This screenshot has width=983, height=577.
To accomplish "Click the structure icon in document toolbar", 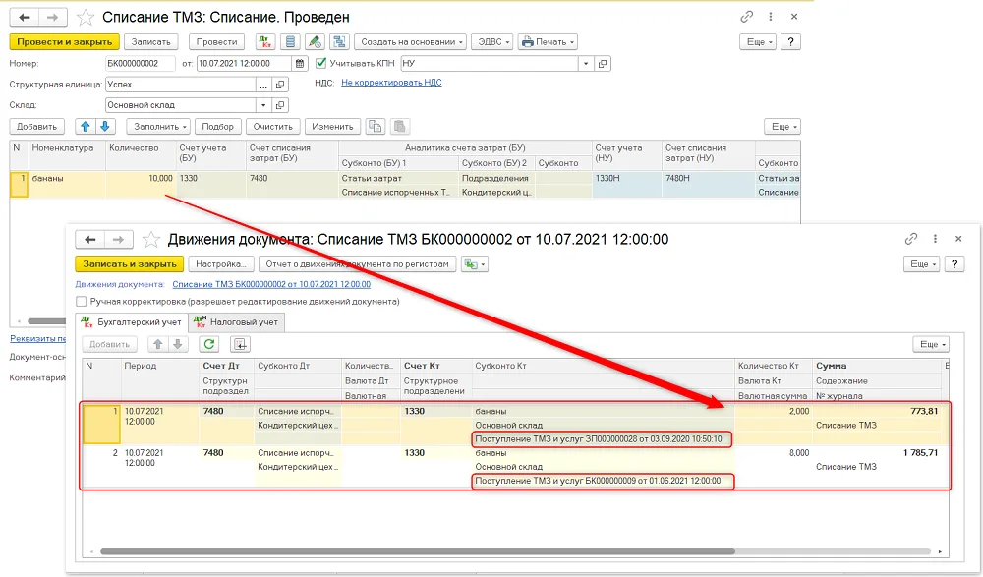I will coord(340,42).
